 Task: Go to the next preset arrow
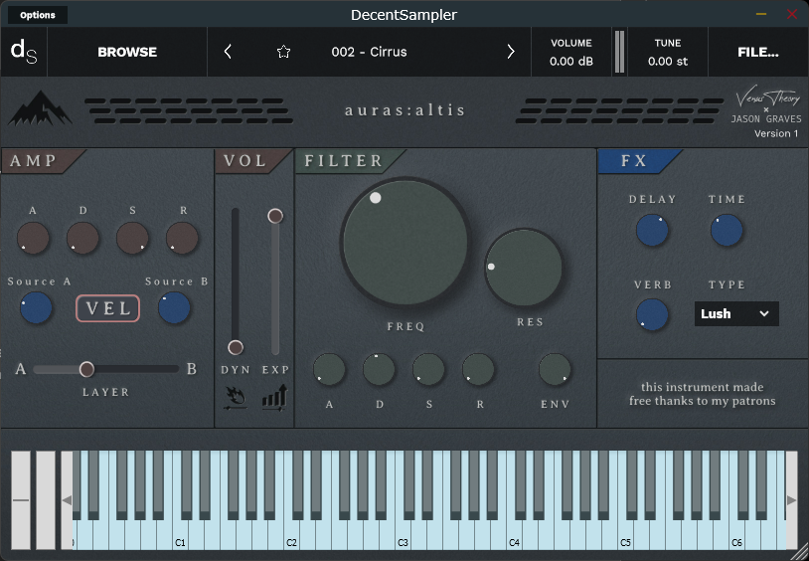click(x=510, y=52)
